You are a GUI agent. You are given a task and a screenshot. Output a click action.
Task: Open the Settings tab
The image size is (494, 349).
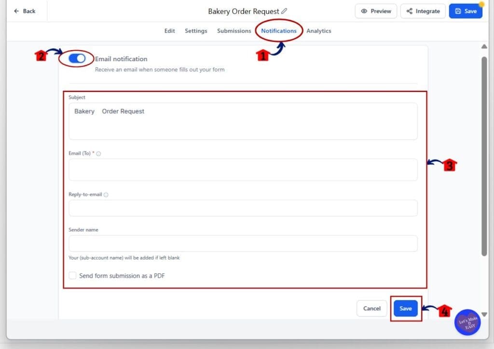(x=196, y=31)
